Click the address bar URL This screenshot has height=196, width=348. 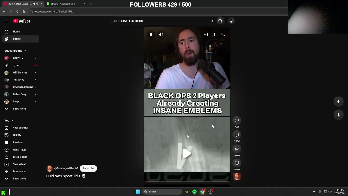click(x=54, y=11)
